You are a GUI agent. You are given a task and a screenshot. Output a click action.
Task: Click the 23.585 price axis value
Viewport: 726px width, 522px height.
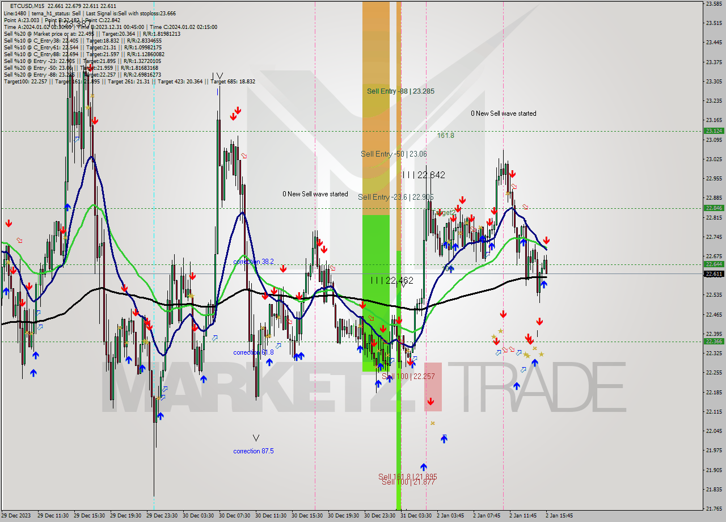pos(714,3)
